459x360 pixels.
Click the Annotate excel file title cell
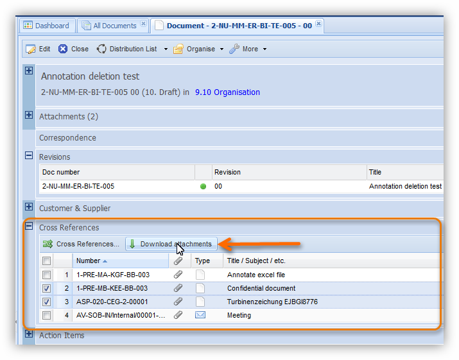pos(256,275)
